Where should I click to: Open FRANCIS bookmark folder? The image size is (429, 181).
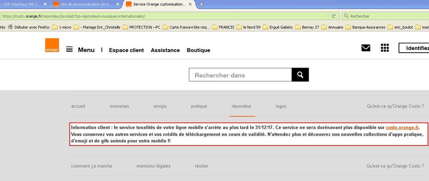tap(223, 27)
